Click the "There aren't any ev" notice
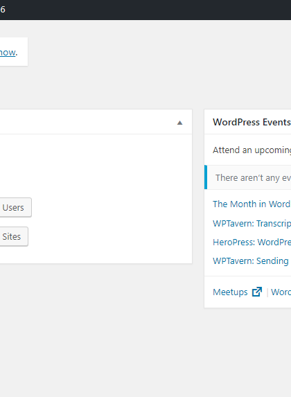Image resolution: width=291 pixels, height=397 pixels. (x=253, y=178)
